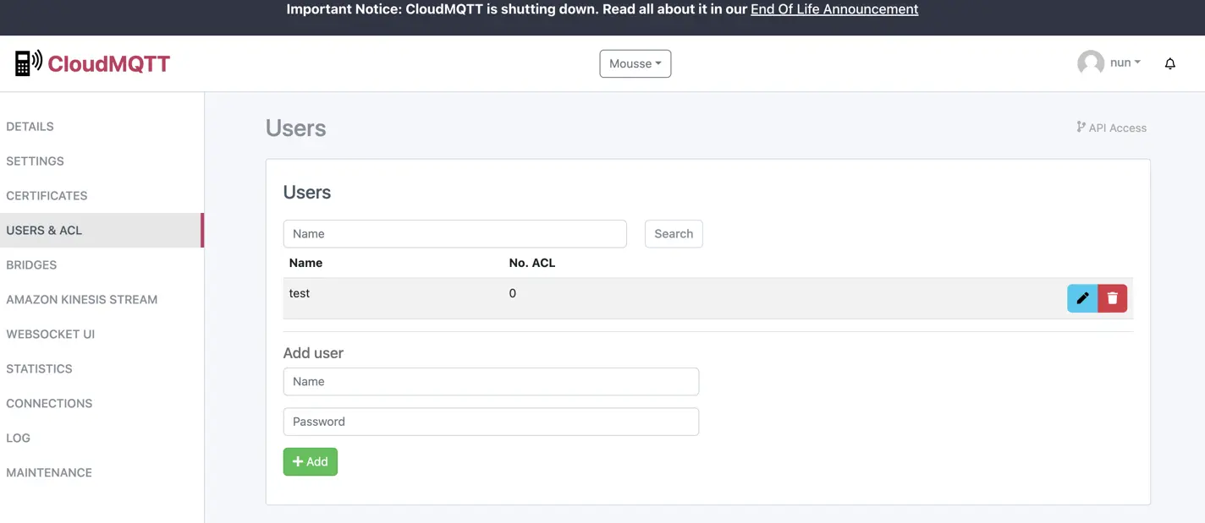This screenshot has height=523, width=1205.
Task: Click the Name field under Add user
Action: (491, 381)
